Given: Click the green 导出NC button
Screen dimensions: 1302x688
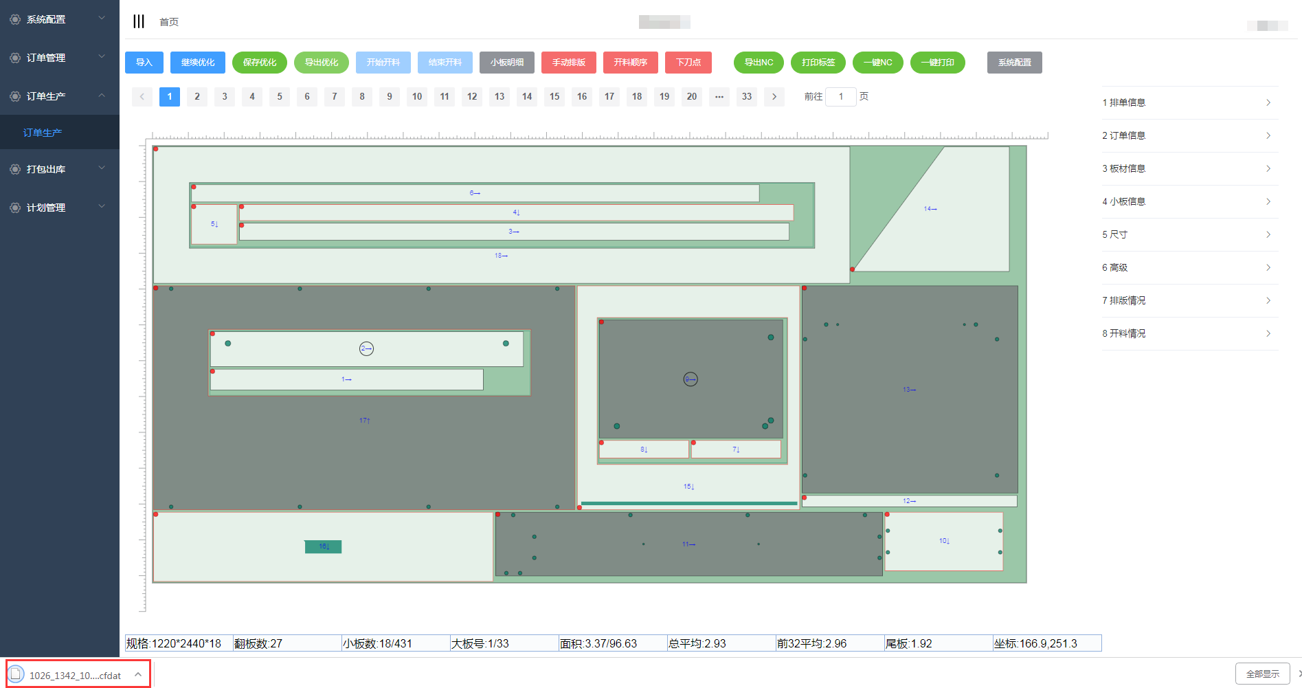Looking at the screenshot, I should click(x=759, y=63).
